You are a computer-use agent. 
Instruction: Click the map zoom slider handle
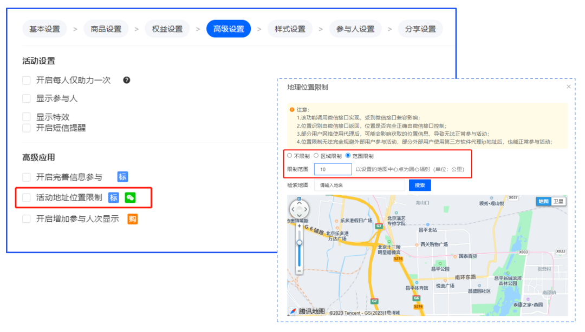coord(300,242)
